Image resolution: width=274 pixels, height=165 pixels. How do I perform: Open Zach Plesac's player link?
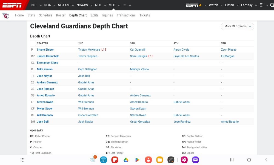click(x=229, y=50)
